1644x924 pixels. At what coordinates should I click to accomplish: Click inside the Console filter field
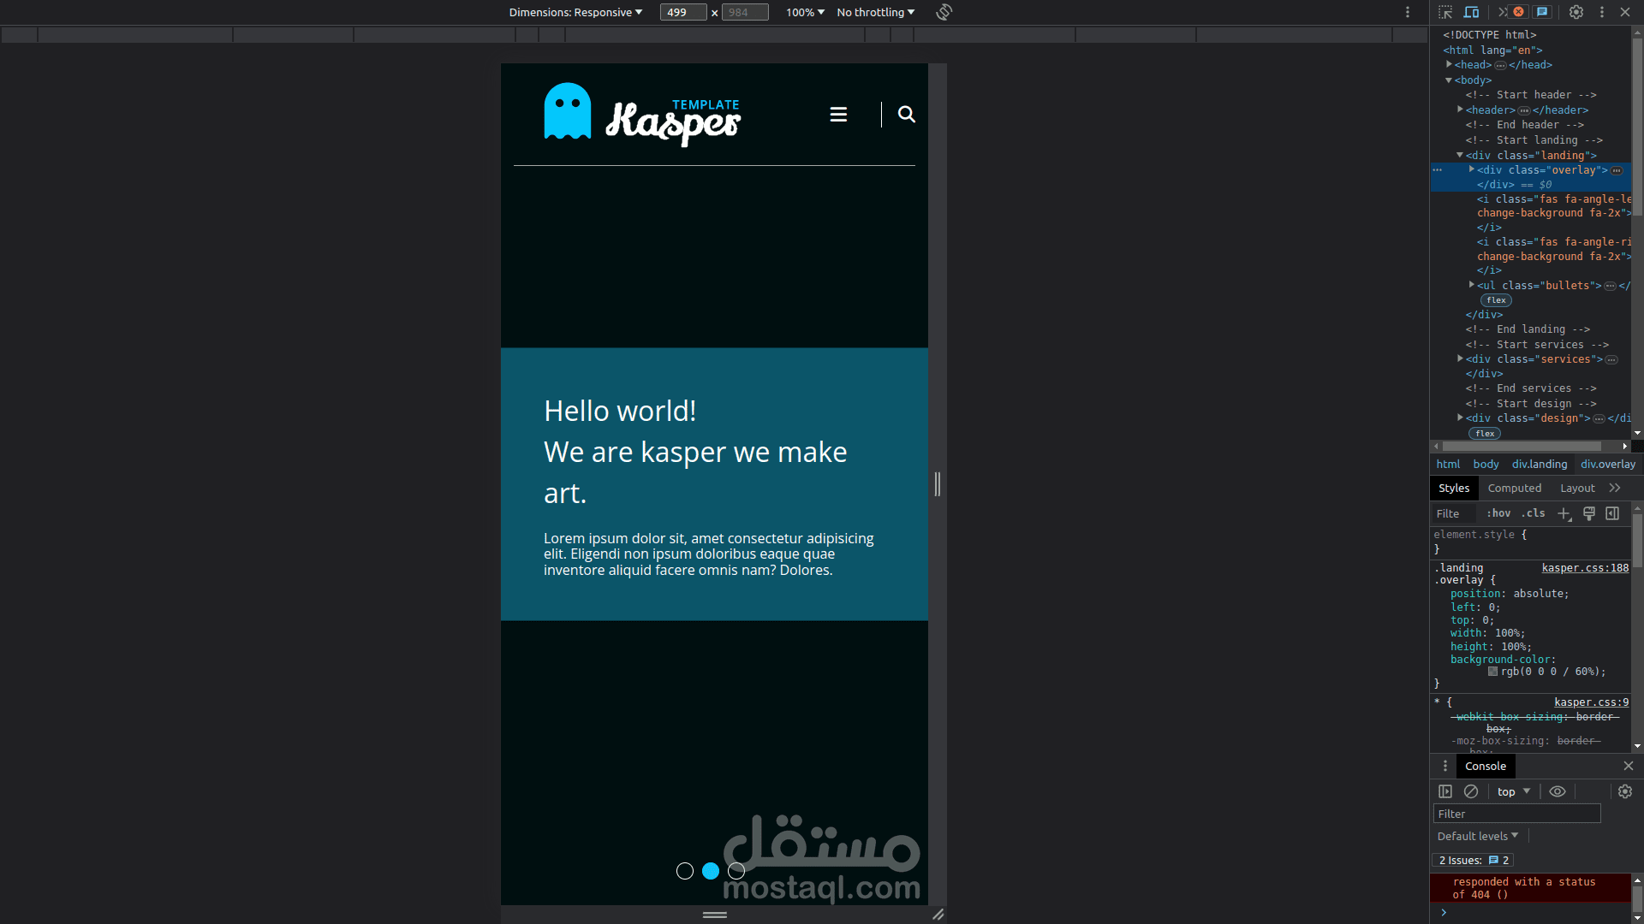point(1516,814)
